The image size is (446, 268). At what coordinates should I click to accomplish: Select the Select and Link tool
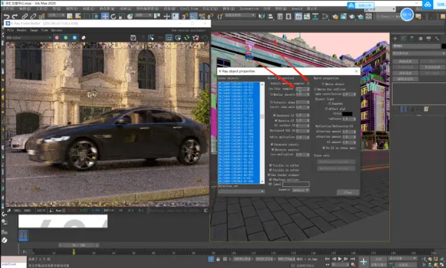click(x=25, y=16)
